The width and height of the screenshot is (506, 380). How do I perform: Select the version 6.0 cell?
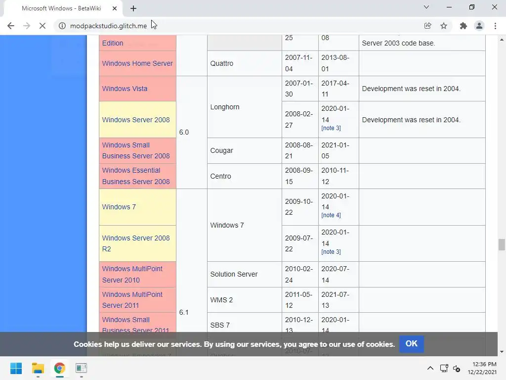[192, 132]
